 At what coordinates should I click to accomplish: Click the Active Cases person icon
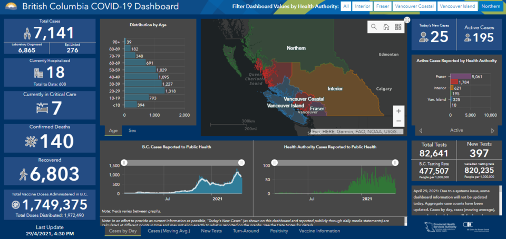468,38
